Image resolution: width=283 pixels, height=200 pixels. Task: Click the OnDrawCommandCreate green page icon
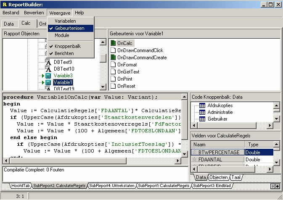coord(113,57)
